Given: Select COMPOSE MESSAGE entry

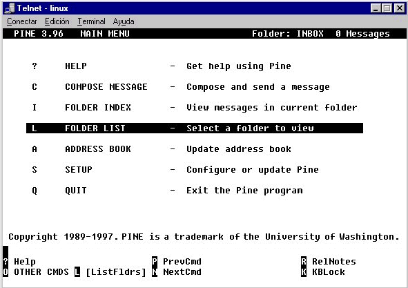Looking at the screenshot, I should click(106, 87).
